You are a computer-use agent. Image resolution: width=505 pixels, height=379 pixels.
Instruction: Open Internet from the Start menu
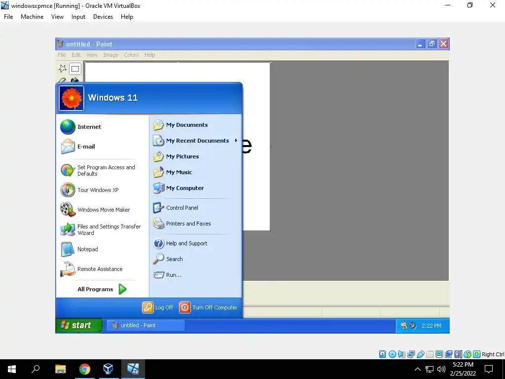(80, 127)
